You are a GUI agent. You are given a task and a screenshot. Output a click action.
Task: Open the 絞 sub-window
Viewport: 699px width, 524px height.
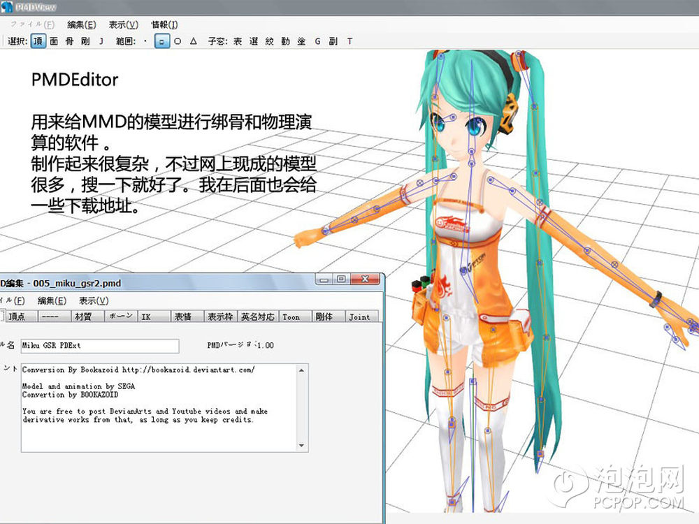[x=269, y=41]
